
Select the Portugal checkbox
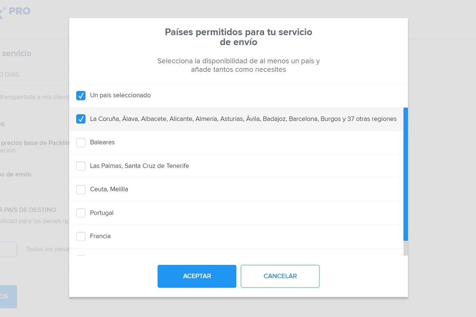point(81,213)
